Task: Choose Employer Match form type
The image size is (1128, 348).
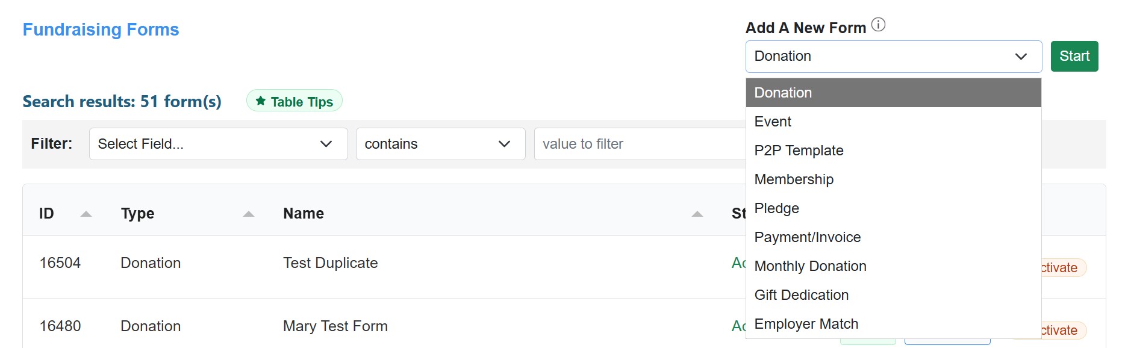Action: tap(806, 324)
